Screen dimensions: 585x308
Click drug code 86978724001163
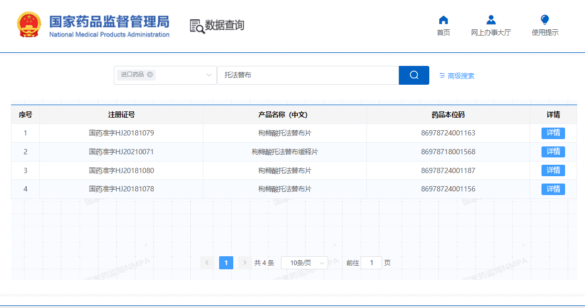point(448,133)
